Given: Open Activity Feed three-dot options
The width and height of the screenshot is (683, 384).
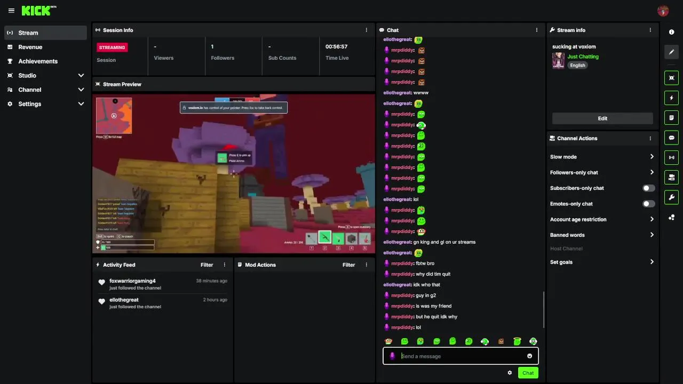Looking at the screenshot, I should click(224, 265).
